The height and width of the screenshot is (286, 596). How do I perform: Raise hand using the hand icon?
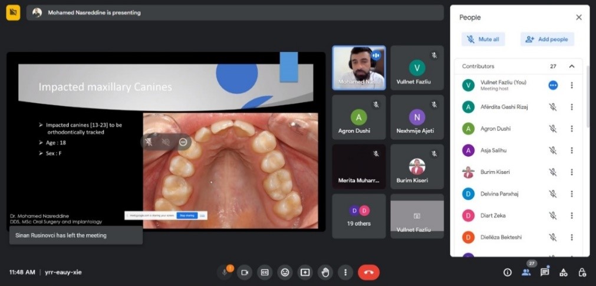pyautogui.click(x=325, y=272)
